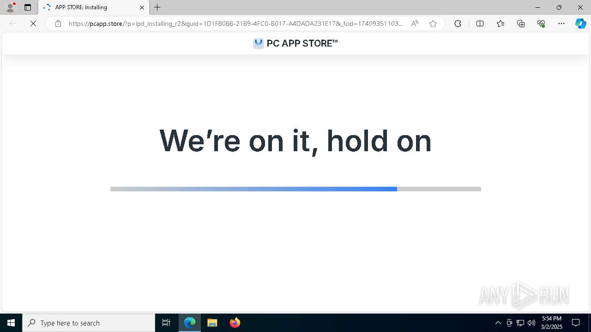
Task: Click the PC APP STORE logo
Action: (295, 43)
